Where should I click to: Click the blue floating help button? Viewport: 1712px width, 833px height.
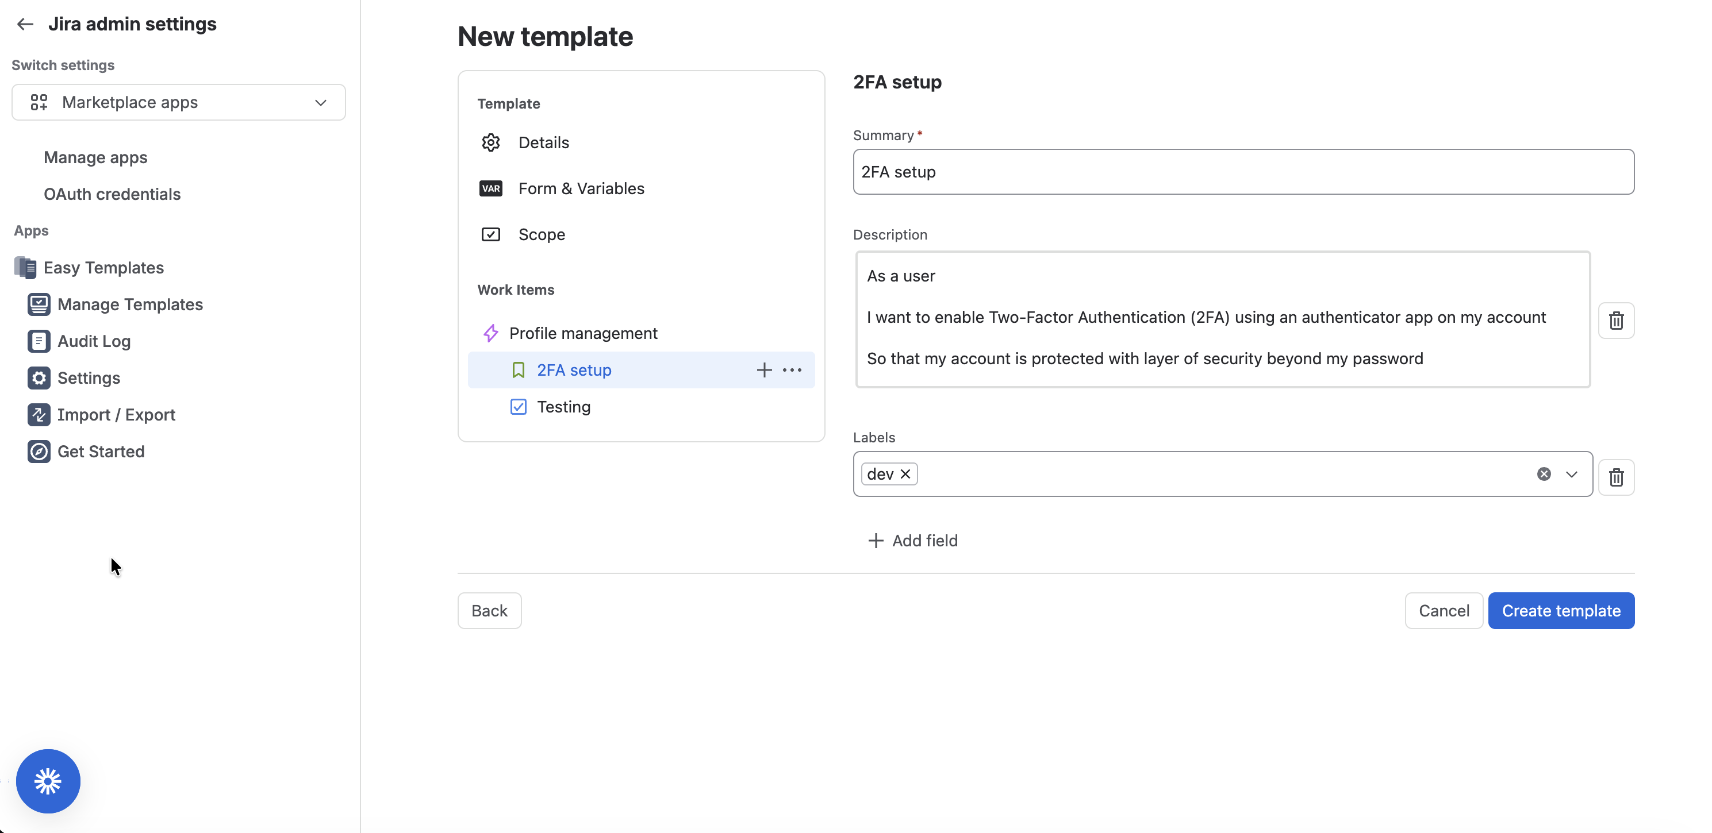click(x=48, y=781)
